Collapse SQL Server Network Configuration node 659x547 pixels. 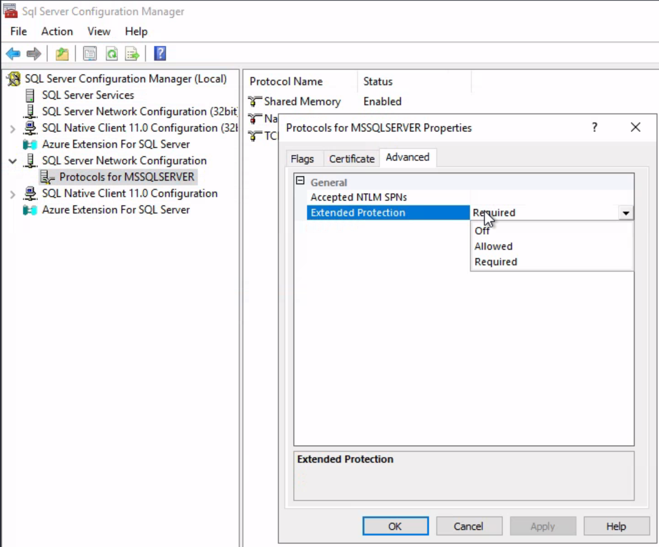click(13, 161)
